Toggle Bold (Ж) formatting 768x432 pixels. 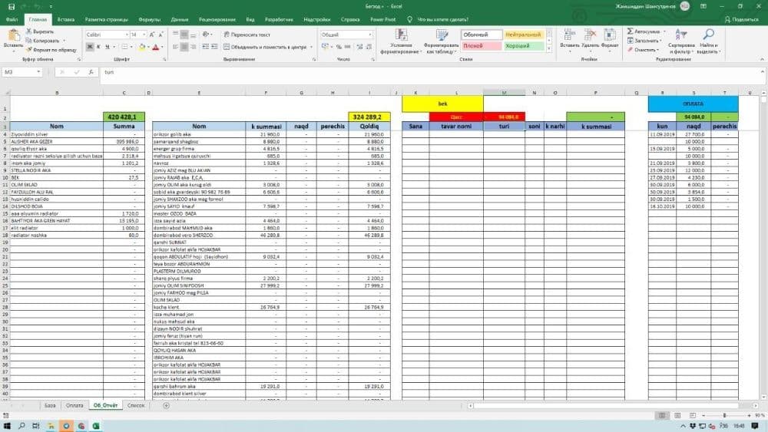90,47
